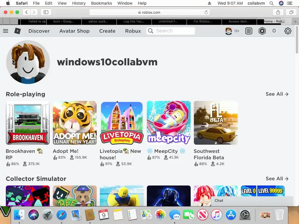Viewport: 299px width, 224px height.
Task: Open the Apple menu
Action: tap(8, 3)
